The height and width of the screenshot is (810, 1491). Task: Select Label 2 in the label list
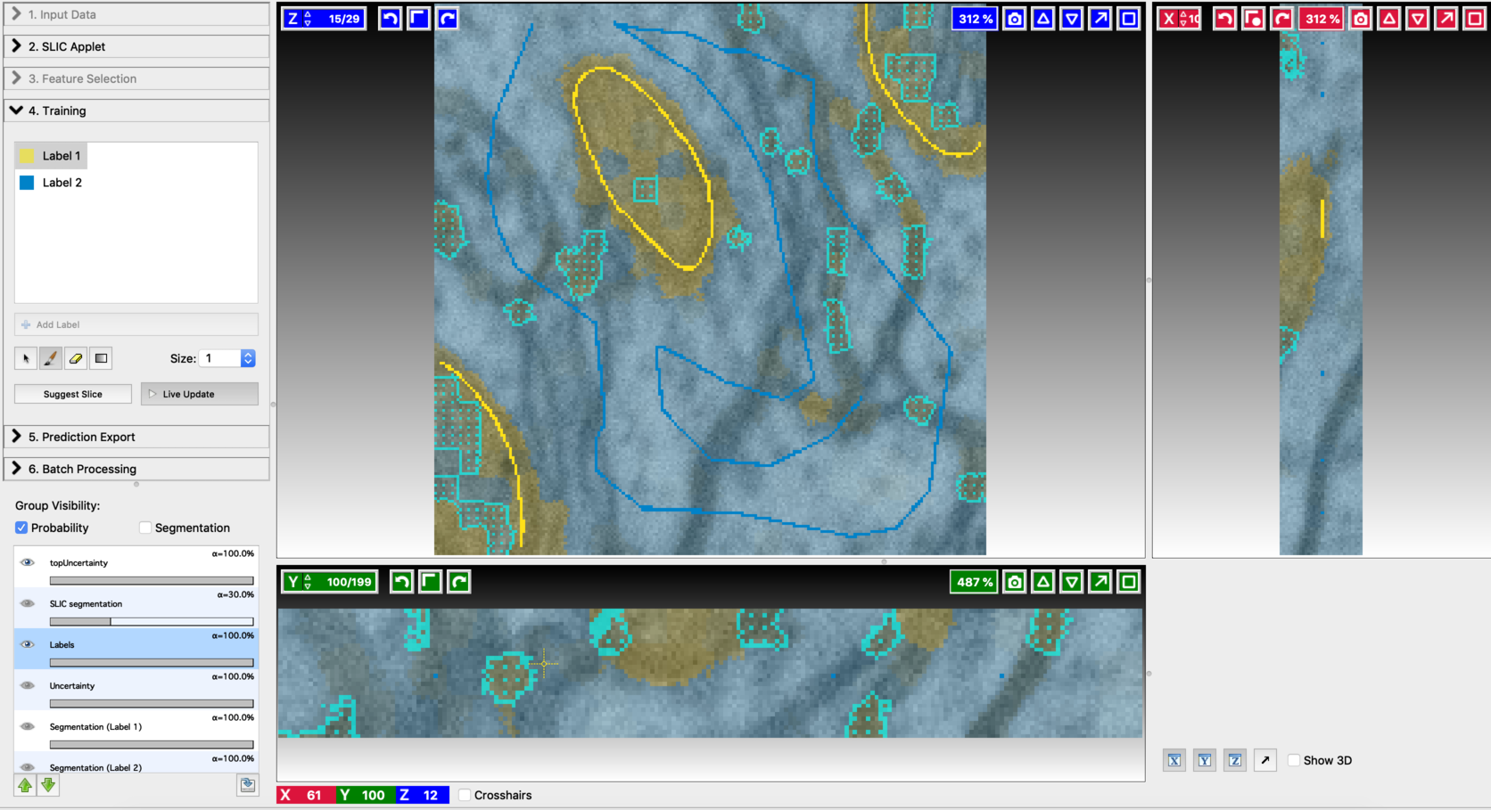[x=62, y=183]
